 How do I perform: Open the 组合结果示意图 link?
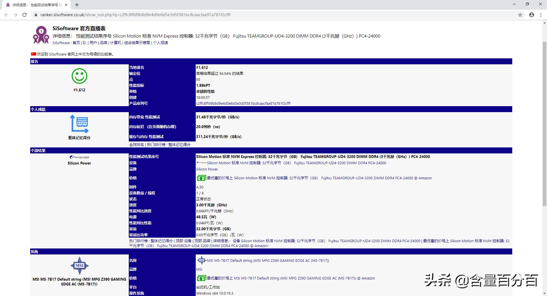tap(137, 43)
